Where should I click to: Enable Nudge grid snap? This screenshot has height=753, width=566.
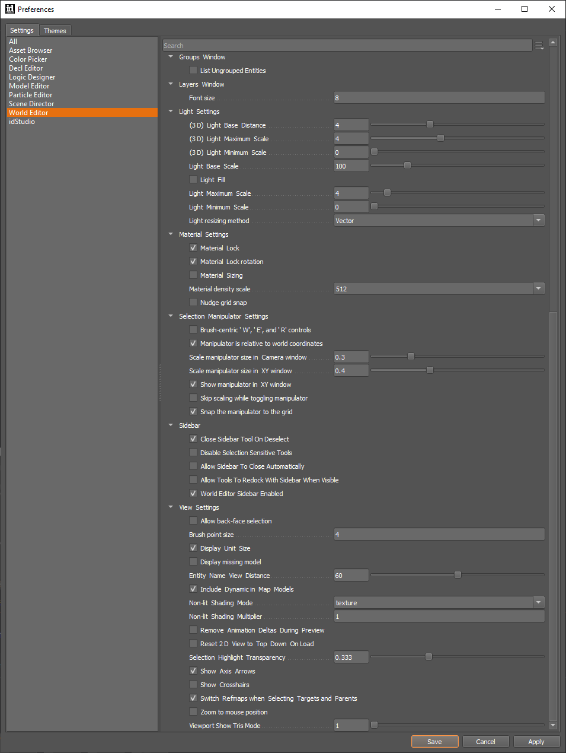click(x=193, y=302)
